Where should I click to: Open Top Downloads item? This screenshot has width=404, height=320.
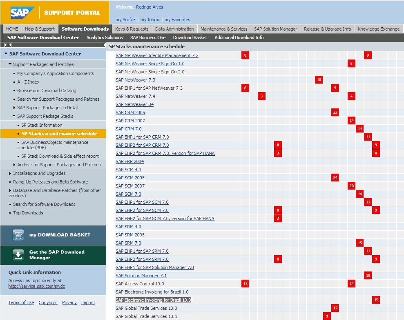28,213
